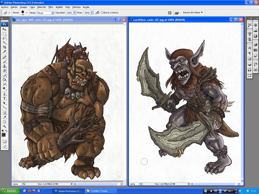Image resolution: width=259 pixels, height=194 pixels.
Task: Open the Layers panel icon
Action: pos(250,64)
